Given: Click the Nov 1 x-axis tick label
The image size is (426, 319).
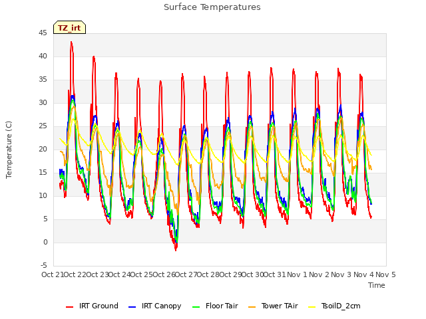Looking at the screenshot, I should tap(297, 274).
